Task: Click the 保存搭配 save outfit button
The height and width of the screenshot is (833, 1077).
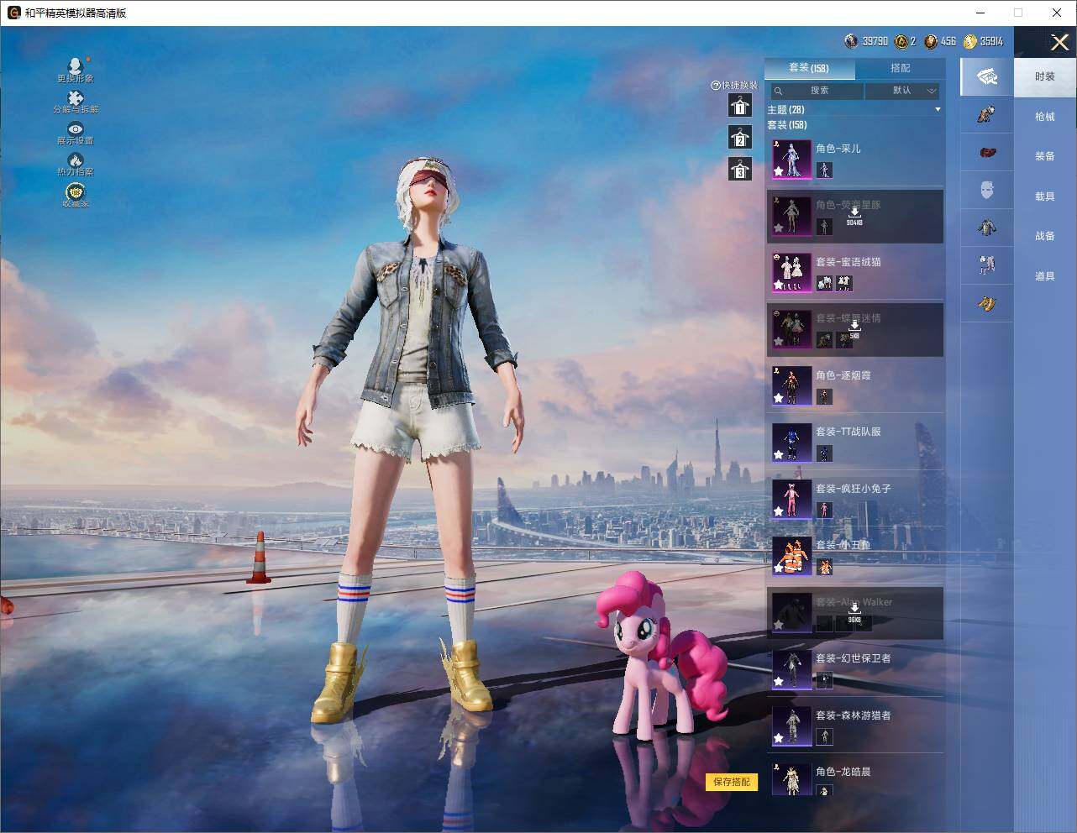Action: click(x=732, y=782)
